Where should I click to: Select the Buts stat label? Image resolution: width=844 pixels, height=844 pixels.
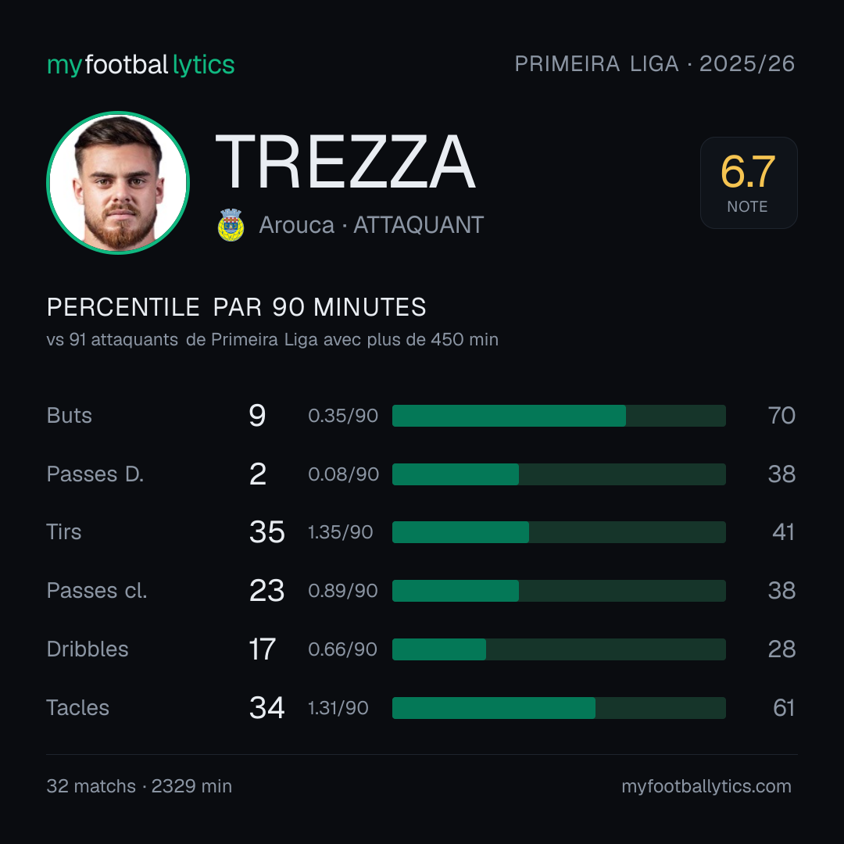click(70, 416)
